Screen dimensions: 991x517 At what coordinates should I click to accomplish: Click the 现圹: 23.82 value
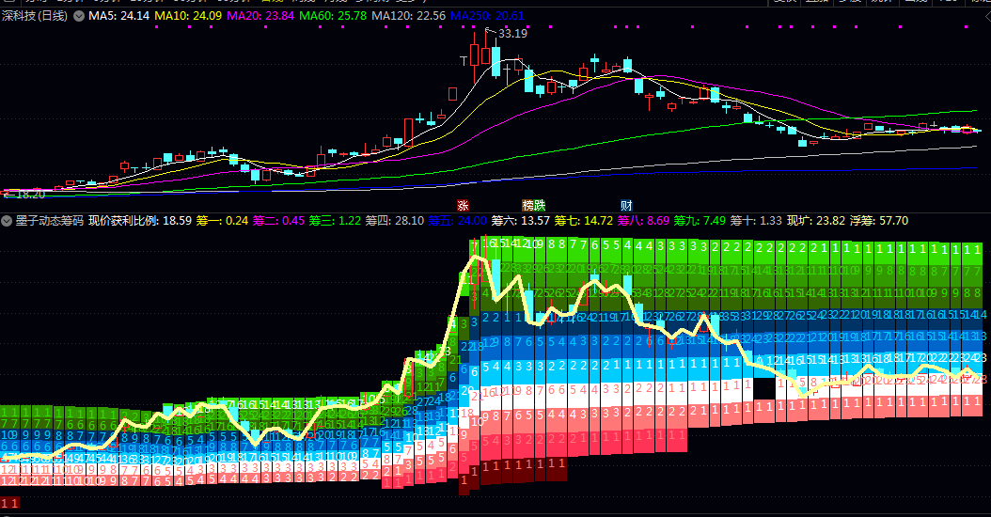pyautogui.click(x=815, y=221)
